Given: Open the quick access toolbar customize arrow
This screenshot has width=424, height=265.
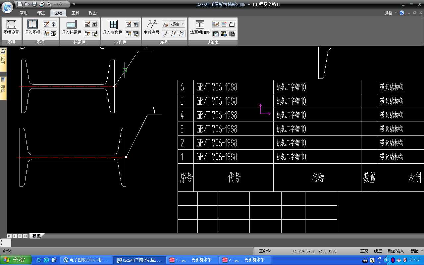Looking at the screenshot, I should tap(74, 4).
